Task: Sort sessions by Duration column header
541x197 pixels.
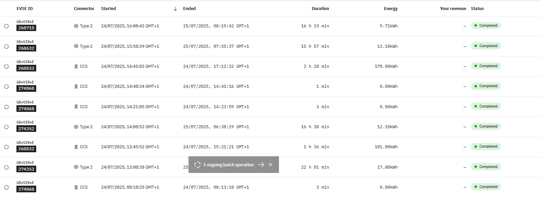Action: (x=320, y=9)
